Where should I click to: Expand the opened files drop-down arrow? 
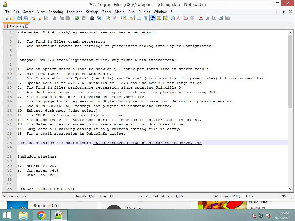click(x=283, y=12)
